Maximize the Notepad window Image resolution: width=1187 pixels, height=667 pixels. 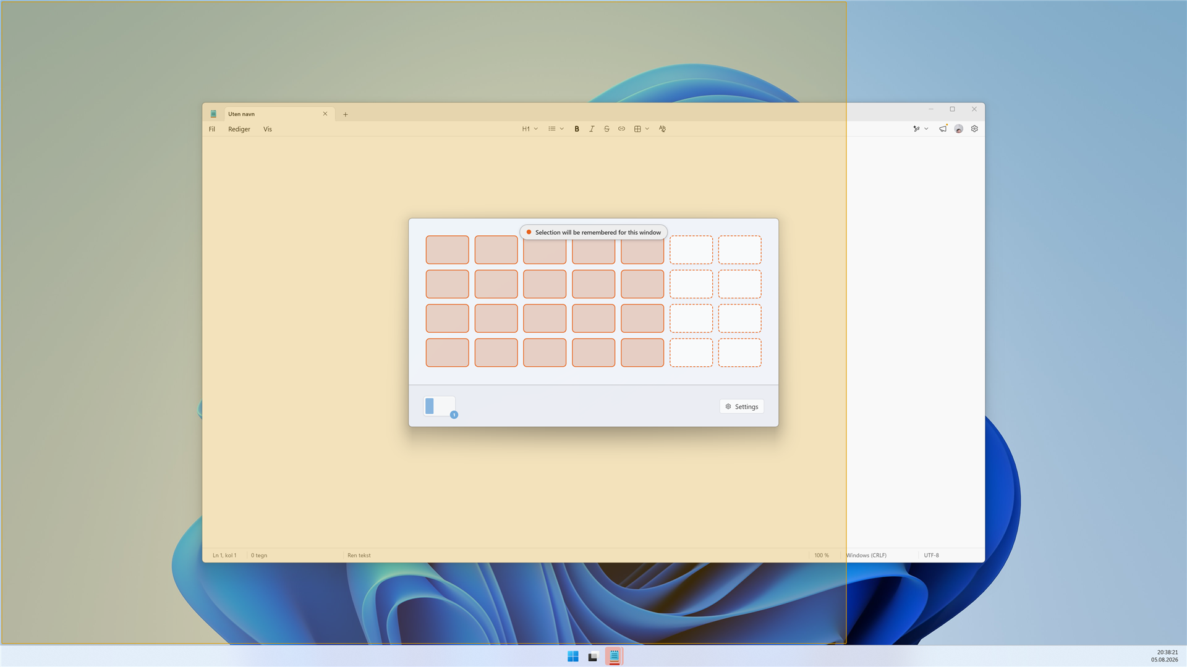coord(952,109)
